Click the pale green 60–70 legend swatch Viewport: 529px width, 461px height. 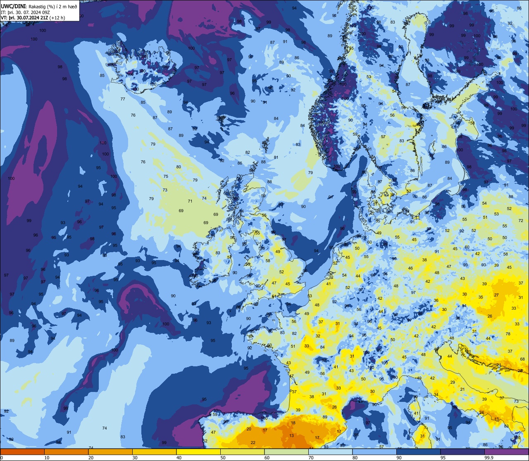[286, 451]
